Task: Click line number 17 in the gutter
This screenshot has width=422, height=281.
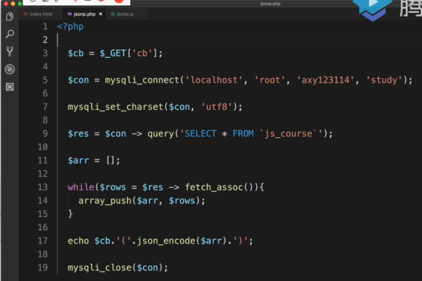Action: click(x=42, y=241)
